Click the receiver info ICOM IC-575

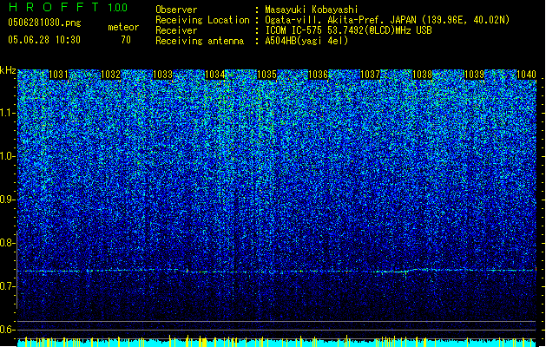(x=348, y=30)
